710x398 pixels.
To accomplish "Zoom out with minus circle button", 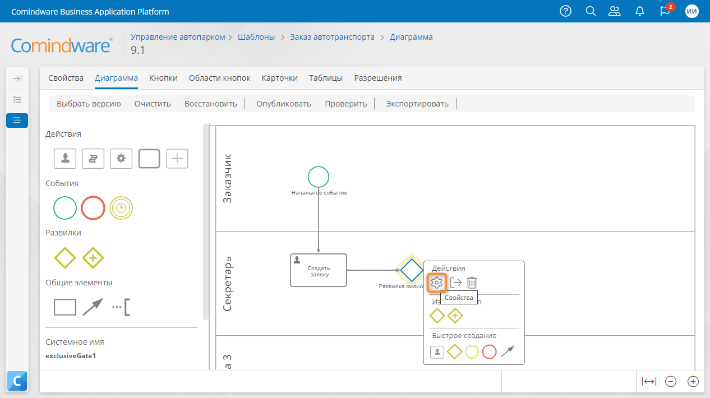I will click(671, 382).
